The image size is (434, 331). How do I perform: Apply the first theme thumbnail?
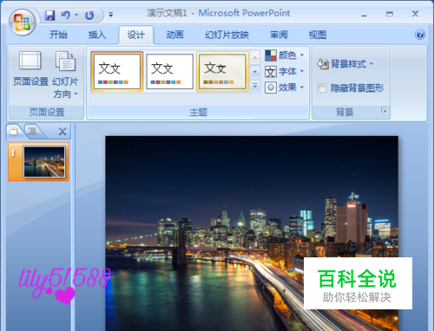click(117, 72)
